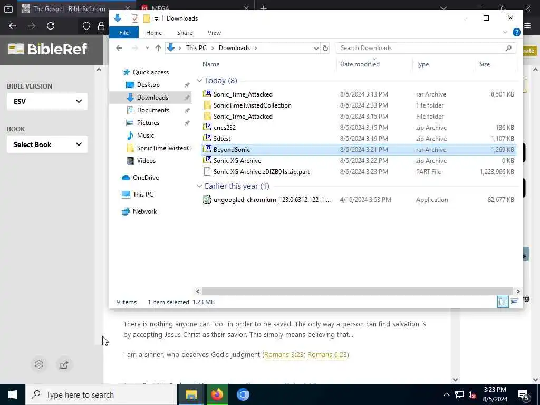The width and height of the screenshot is (540, 405).
Task: Collapse the Today (8) group
Action: pyautogui.click(x=199, y=81)
